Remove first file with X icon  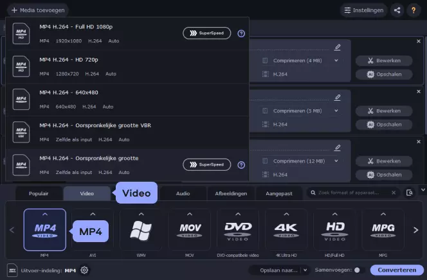419,41
